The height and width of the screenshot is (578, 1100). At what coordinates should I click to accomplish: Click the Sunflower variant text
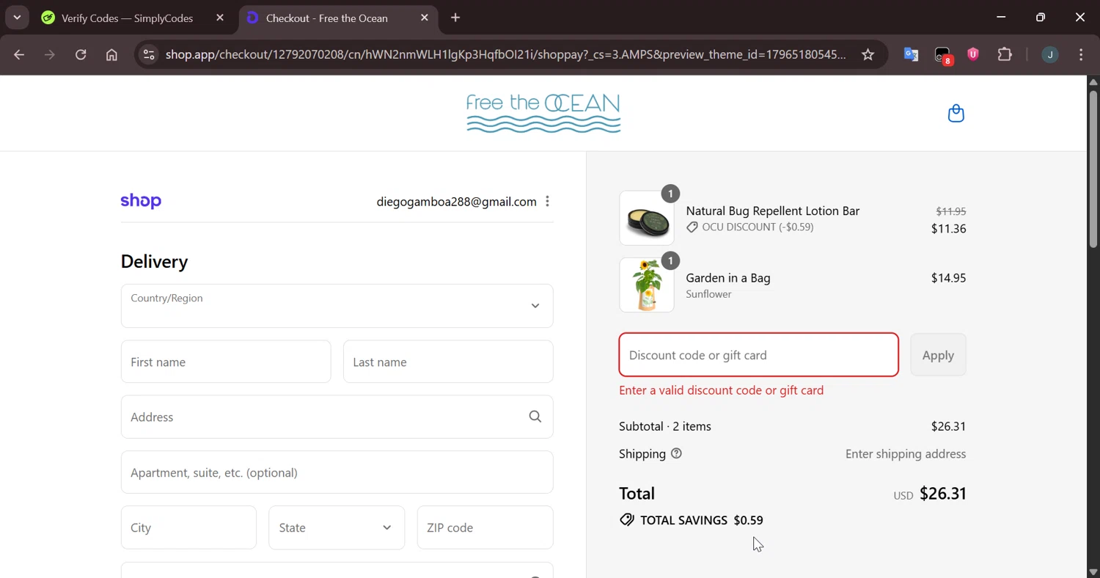pyautogui.click(x=708, y=294)
